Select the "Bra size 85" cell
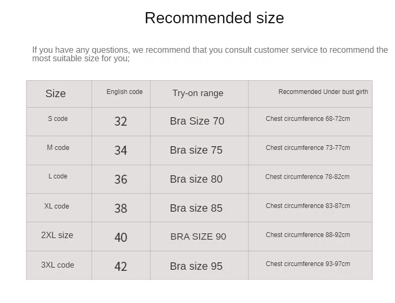 pos(196,208)
